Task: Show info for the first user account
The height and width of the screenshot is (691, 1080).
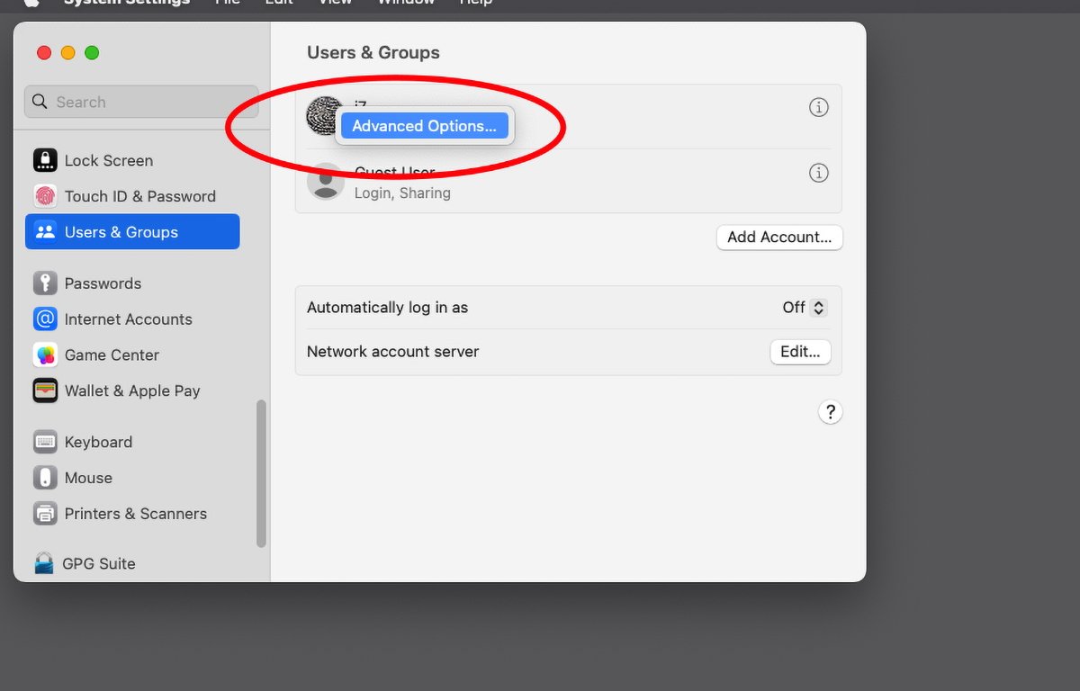Action: (818, 107)
